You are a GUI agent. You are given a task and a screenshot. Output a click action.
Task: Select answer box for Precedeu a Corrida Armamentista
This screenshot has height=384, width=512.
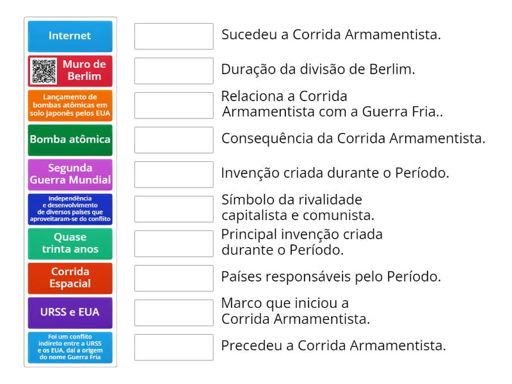[174, 347]
